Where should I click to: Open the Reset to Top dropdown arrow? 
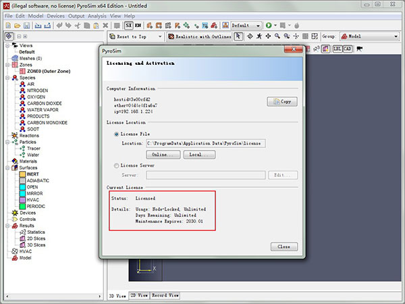(160, 36)
